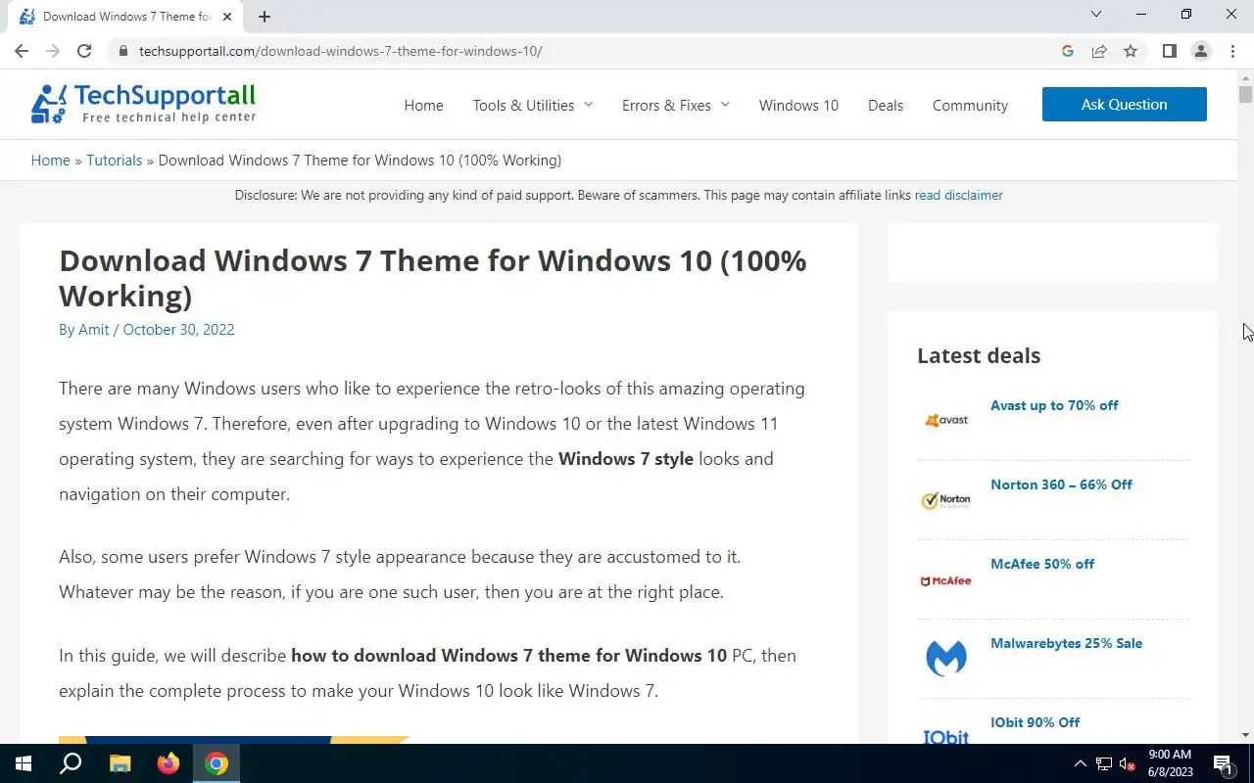Go to the Windows 10 menu item

[x=798, y=105]
